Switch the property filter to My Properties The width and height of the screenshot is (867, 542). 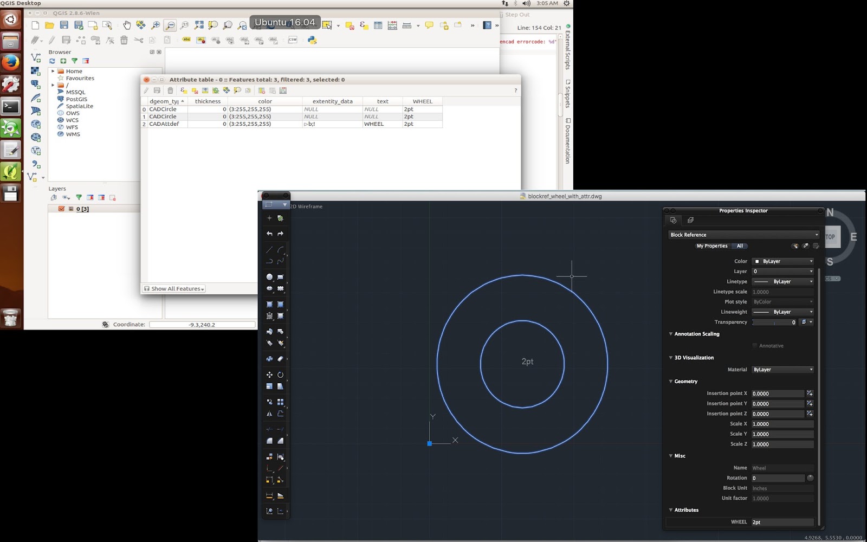click(x=711, y=246)
